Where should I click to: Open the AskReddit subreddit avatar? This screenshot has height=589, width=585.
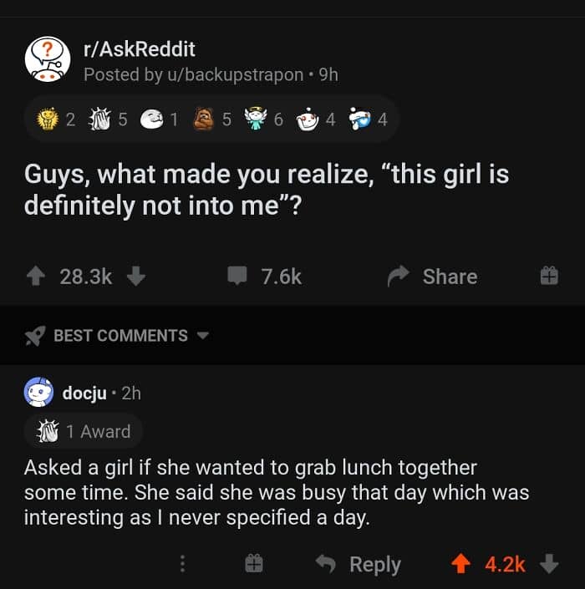point(48,61)
